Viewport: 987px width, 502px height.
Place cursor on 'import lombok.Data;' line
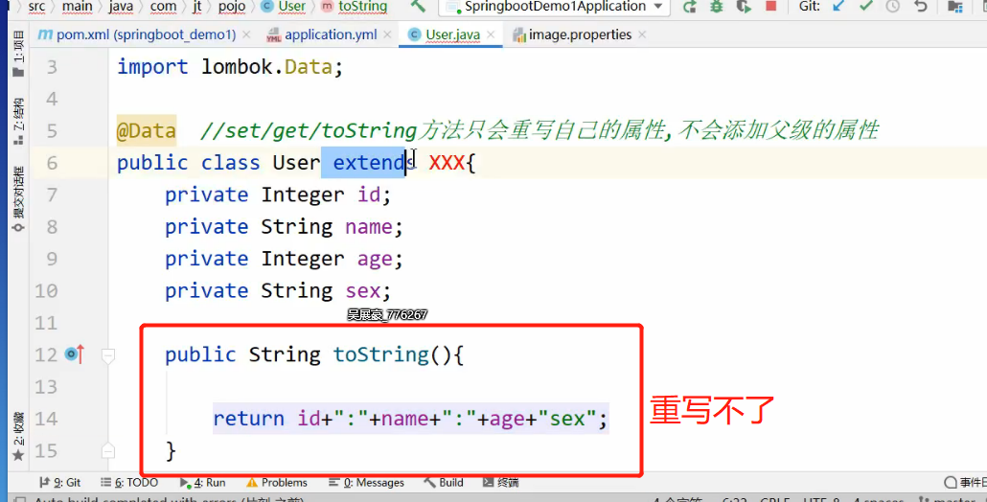click(x=230, y=67)
